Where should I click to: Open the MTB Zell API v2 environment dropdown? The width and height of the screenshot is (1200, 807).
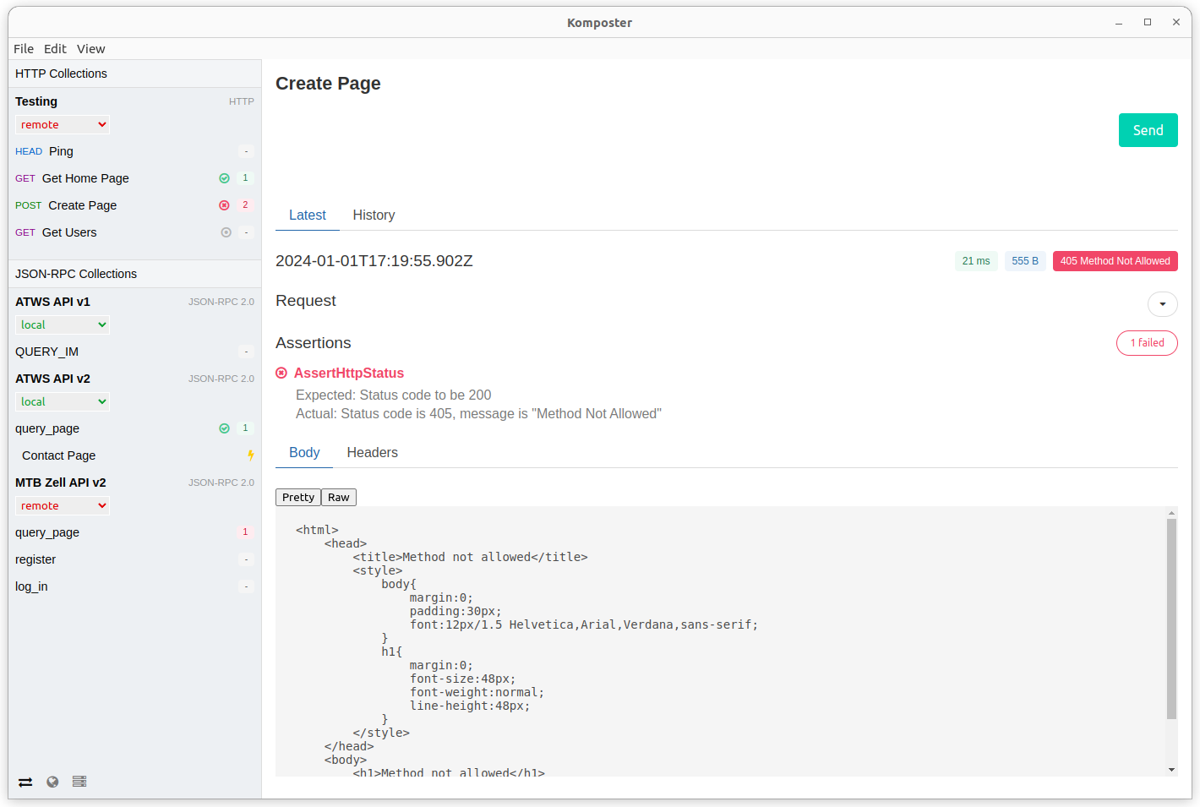pyautogui.click(x=63, y=505)
